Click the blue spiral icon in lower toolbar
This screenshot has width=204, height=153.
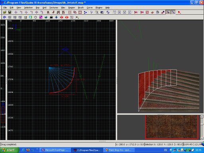[5, 17]
